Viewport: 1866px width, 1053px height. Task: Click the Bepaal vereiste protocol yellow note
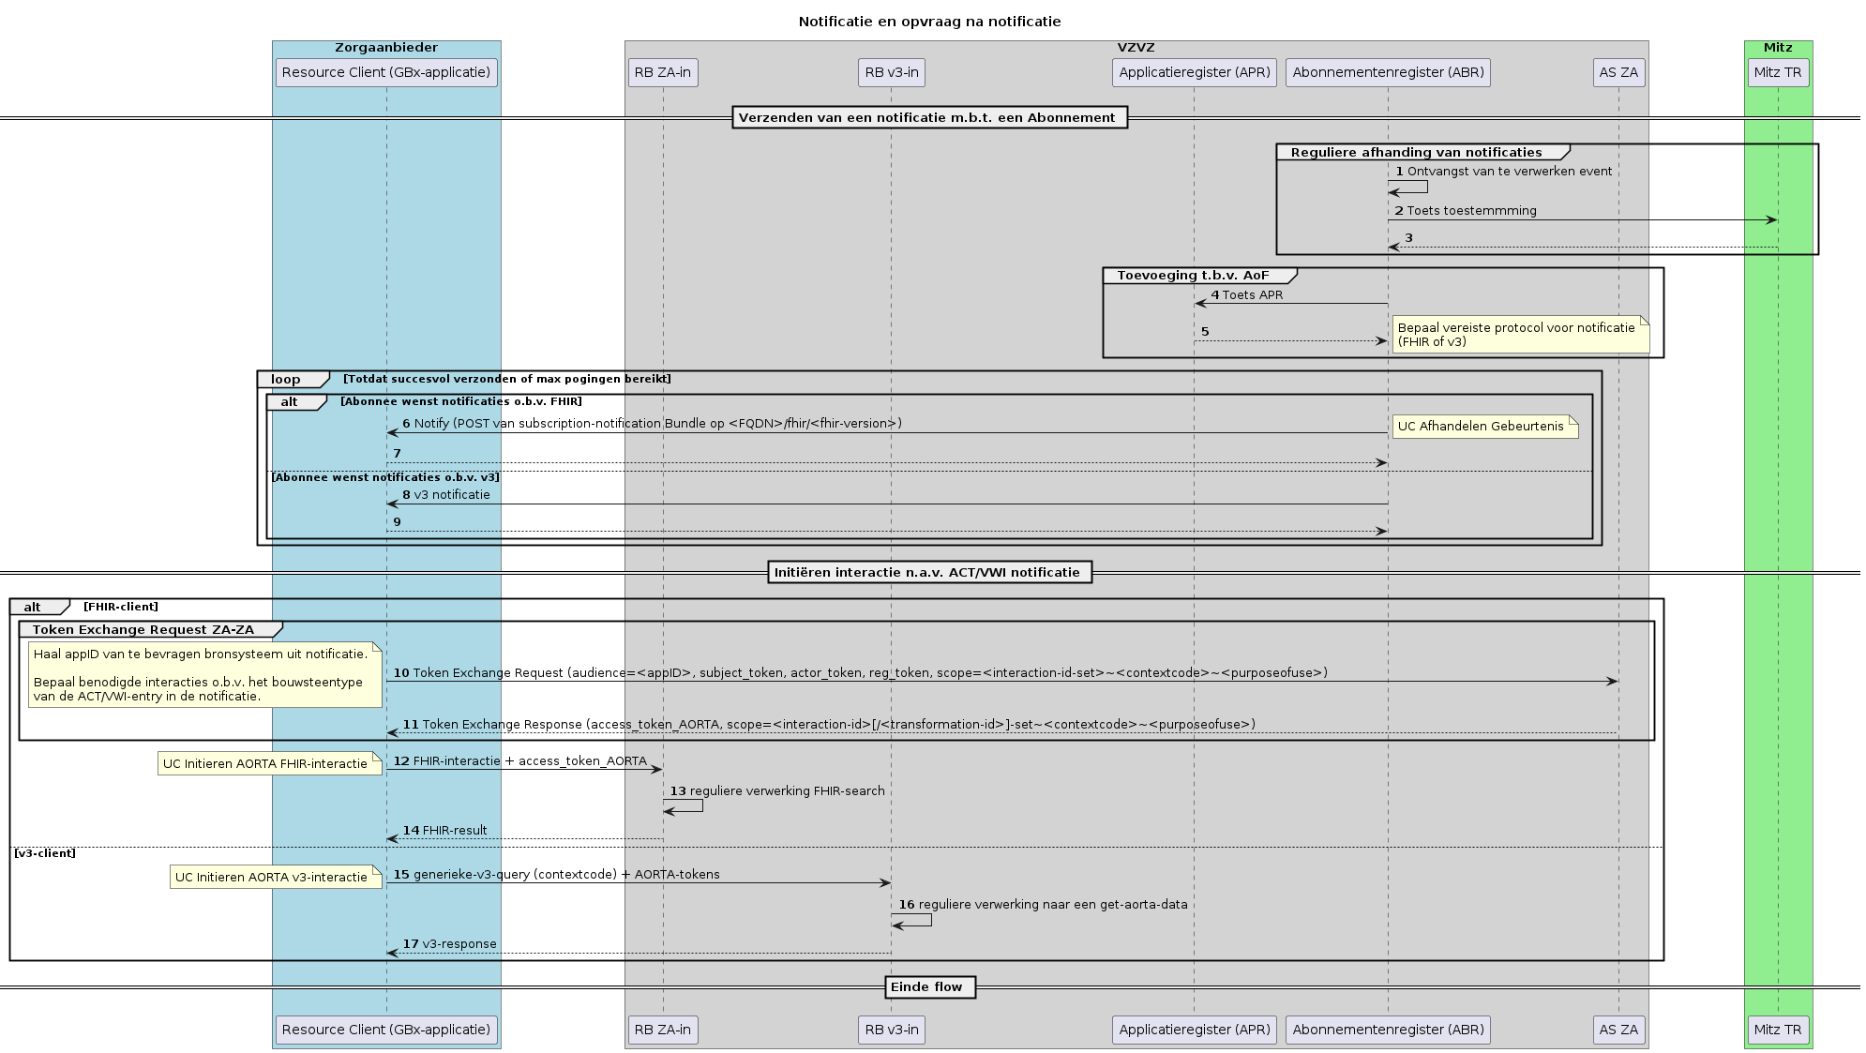coord(1521,335)
